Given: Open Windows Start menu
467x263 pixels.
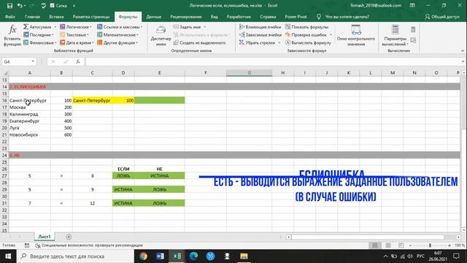Looking at the screenshot, I should tap(8, 256).
